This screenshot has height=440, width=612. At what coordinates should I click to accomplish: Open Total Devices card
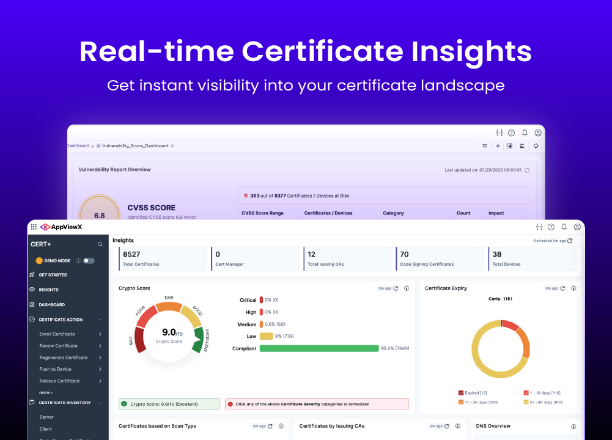533,258
